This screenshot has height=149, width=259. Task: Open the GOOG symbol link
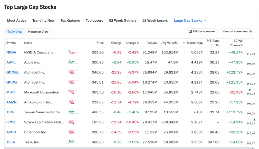pyautogui.click(x=11, y=82)
